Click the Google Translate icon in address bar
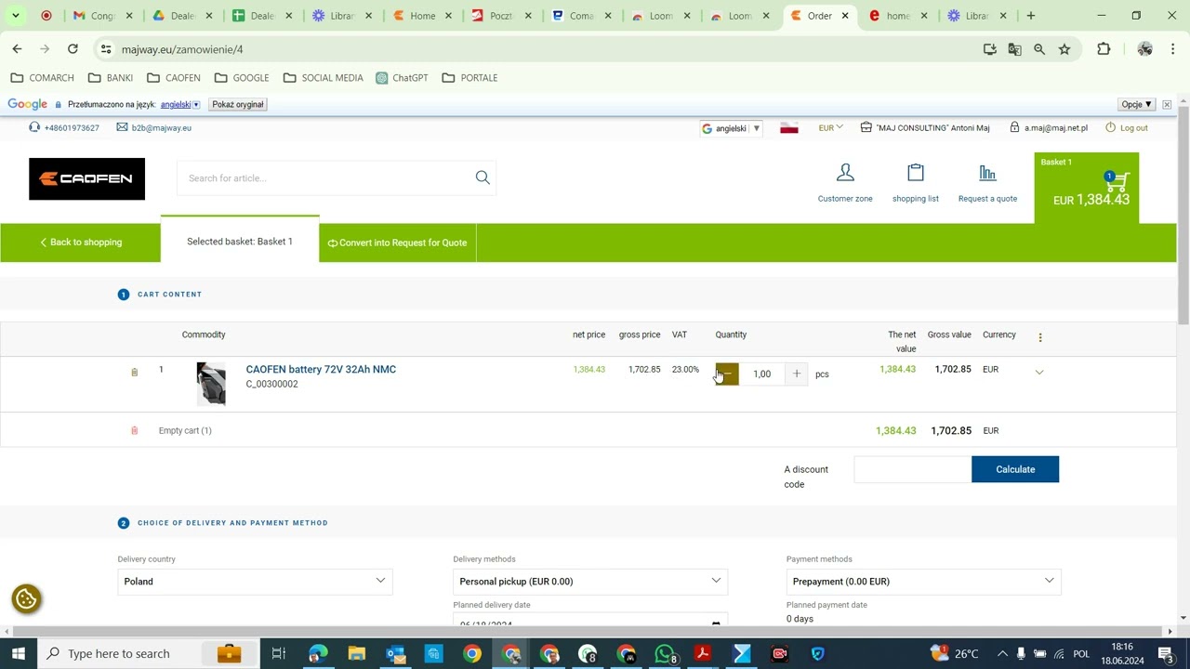The image size is (1190, 669). [x=1014, y=49]
